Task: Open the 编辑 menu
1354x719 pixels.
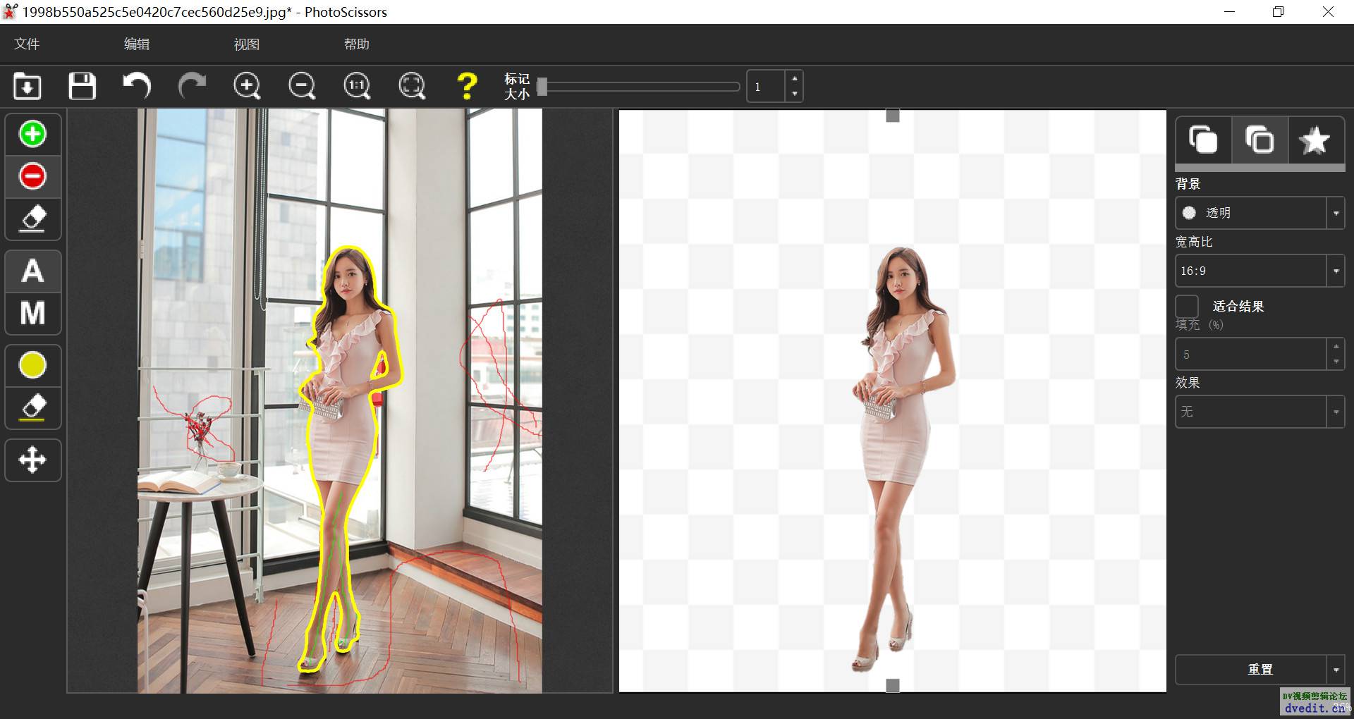Action: (137, 44)
